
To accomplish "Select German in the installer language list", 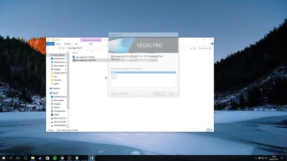I will (113, 76).
